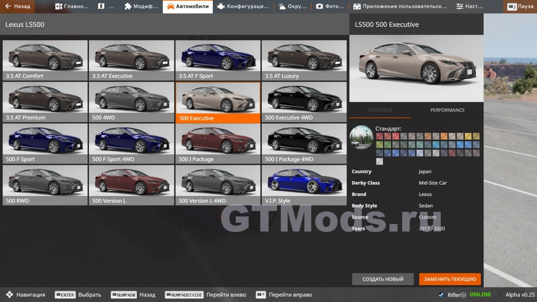This screenshot has width=537, height=302.
Task: Pick the cyan blue swatch in second row
Action: [x=436, y=145]
